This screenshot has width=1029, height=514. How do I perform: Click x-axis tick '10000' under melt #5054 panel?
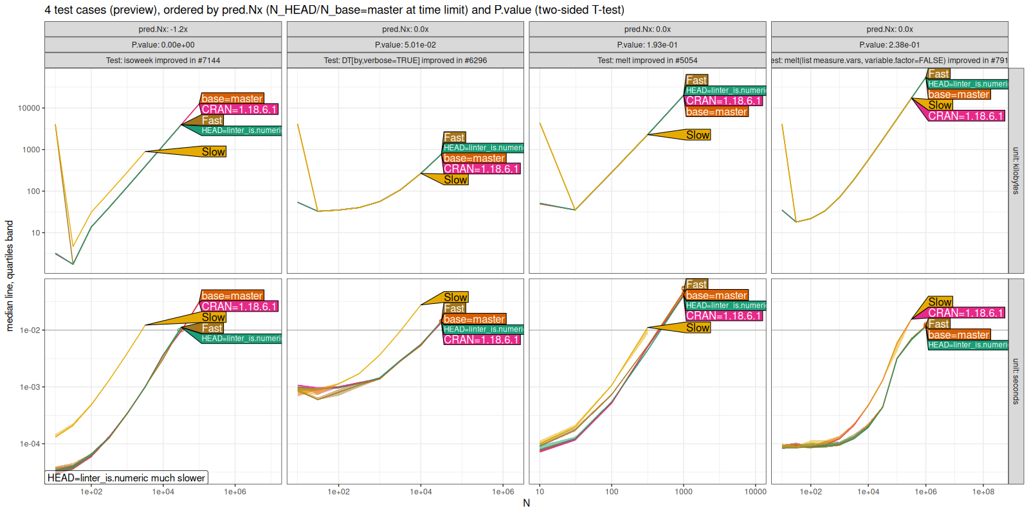[756, 492]
